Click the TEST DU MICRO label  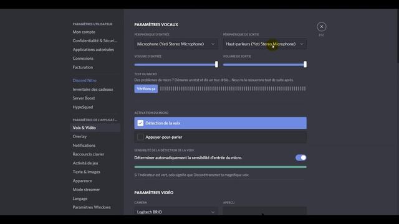pos(145,74)
